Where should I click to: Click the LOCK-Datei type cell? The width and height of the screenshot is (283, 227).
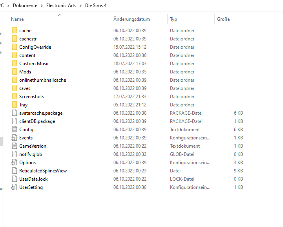(182, 179)
